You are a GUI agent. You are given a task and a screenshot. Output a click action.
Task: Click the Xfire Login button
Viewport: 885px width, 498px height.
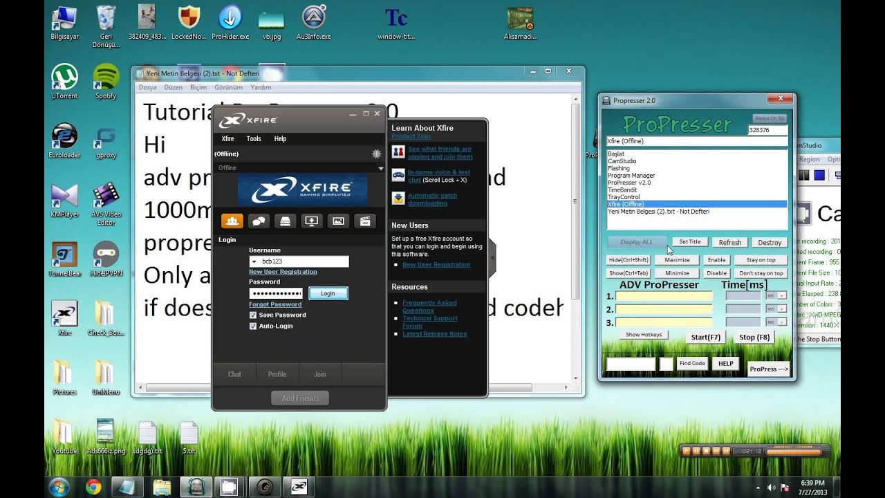[x=328, y=293]
